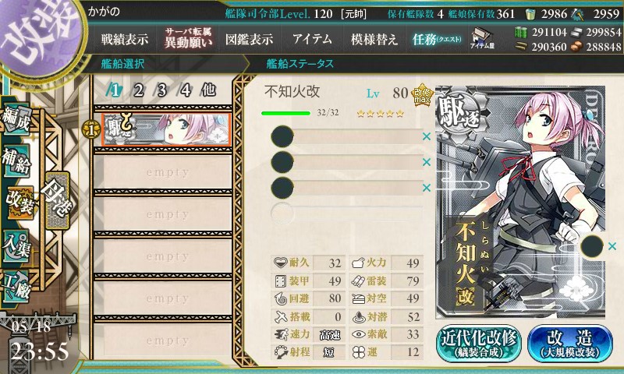Clear second equipment slot using X
The width and height of the screenshot is (624, 374).
click(x=426, y=162)
